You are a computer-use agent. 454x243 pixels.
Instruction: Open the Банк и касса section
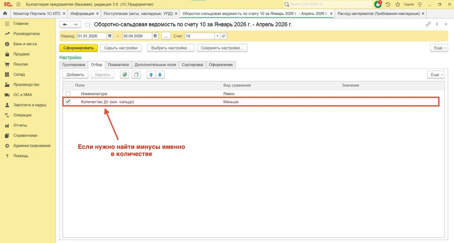tap(25, 44)
